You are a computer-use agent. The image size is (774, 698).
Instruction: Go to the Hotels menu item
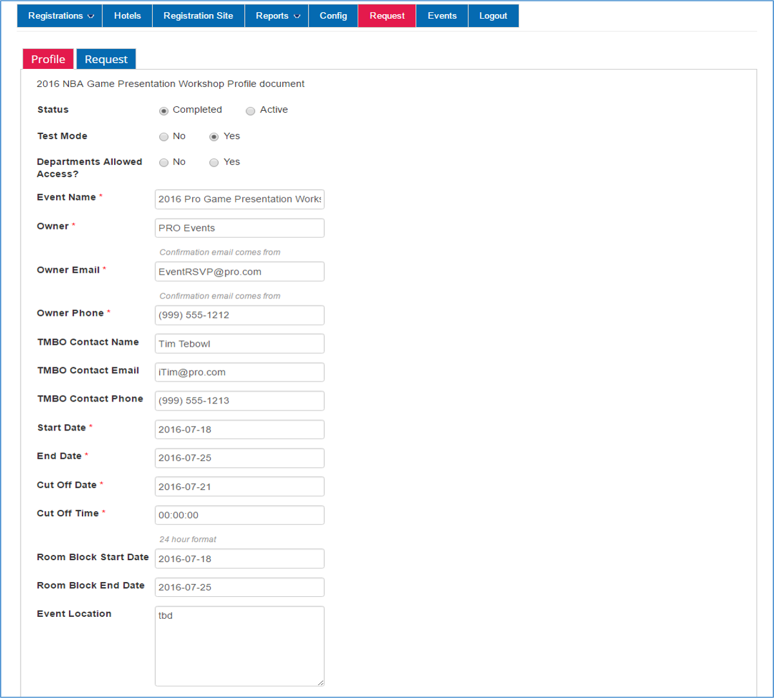pyautogui.click(x=127, y=16)
